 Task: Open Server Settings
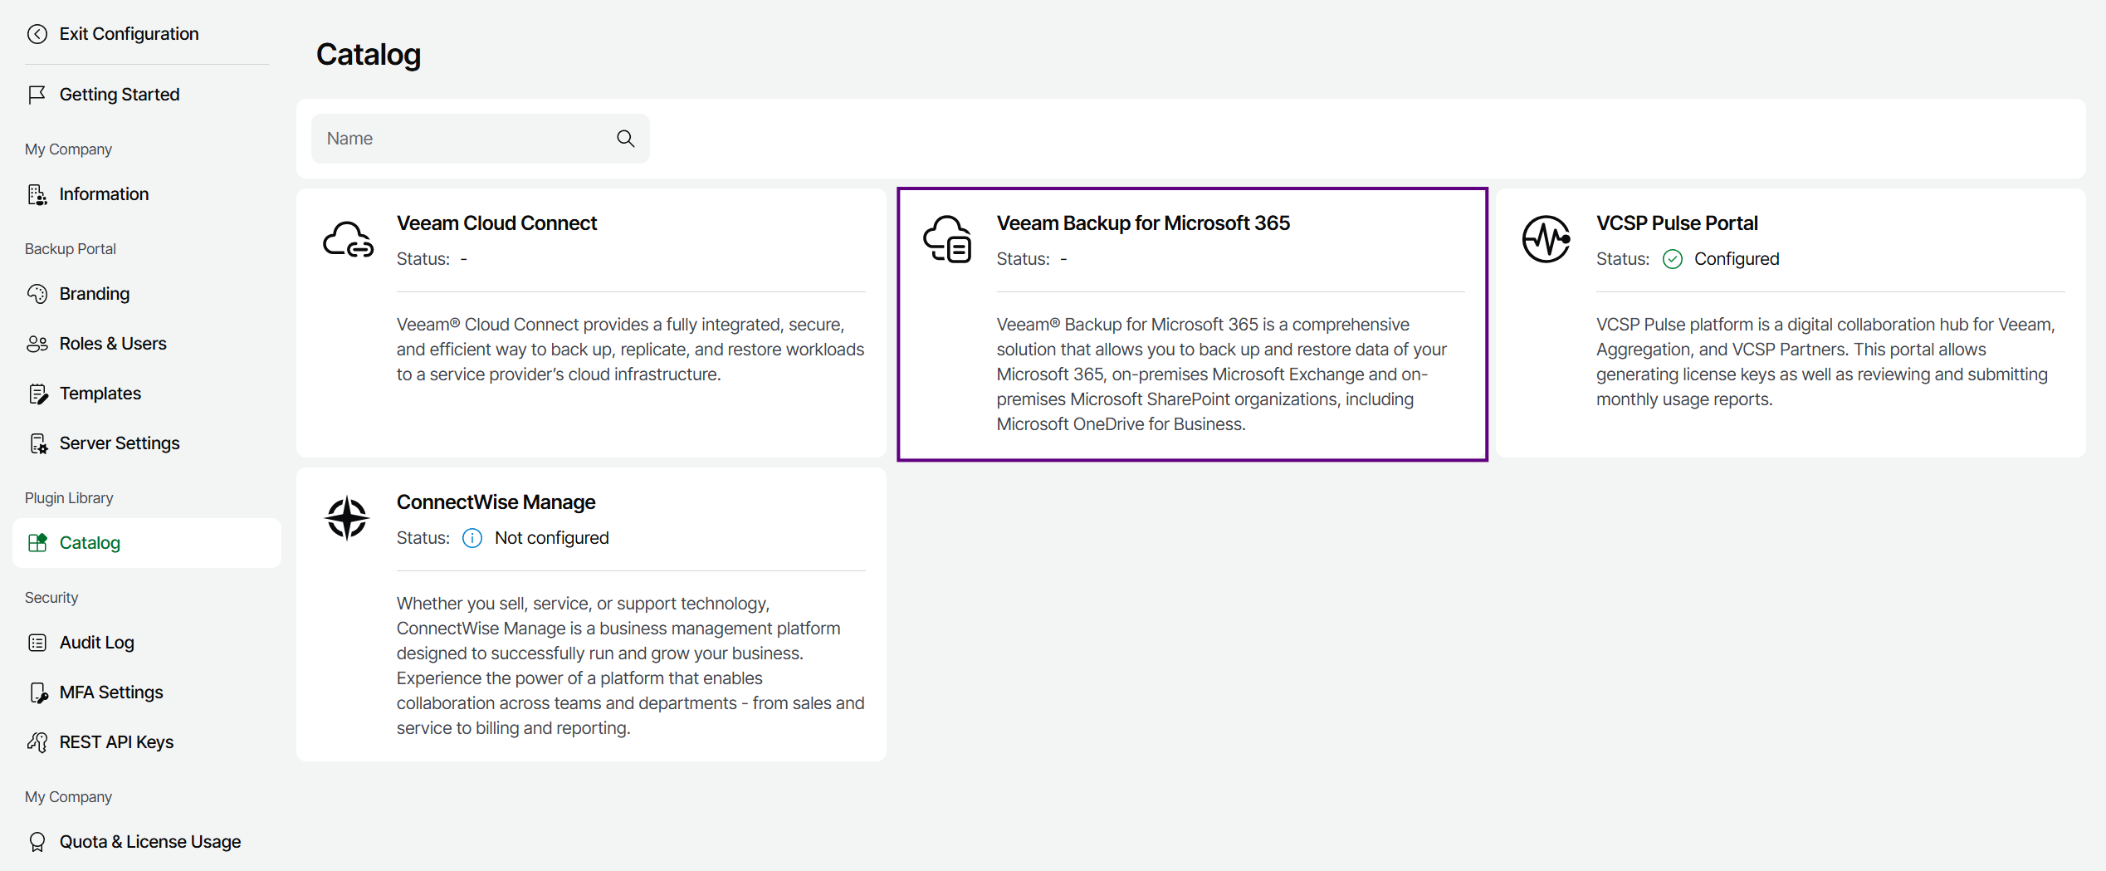120,443
